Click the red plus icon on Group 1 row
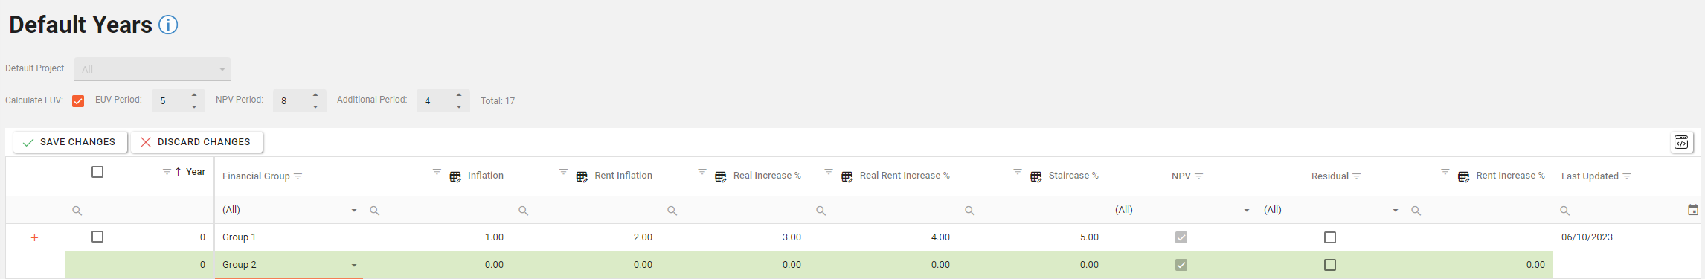Screen dimensions: 1705x279 pos(34,237)
